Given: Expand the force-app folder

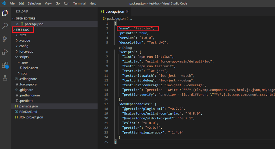Looking at the screenshot, I should [26, 51].
